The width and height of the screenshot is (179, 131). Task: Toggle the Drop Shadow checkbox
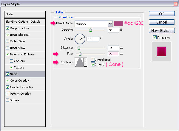click(7, 28)
